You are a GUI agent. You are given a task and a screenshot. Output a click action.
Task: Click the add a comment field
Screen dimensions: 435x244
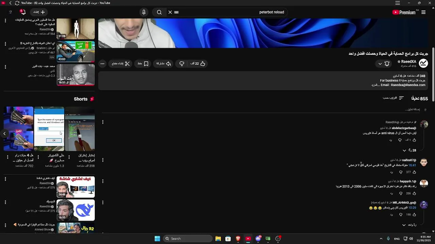coord(412,109)
